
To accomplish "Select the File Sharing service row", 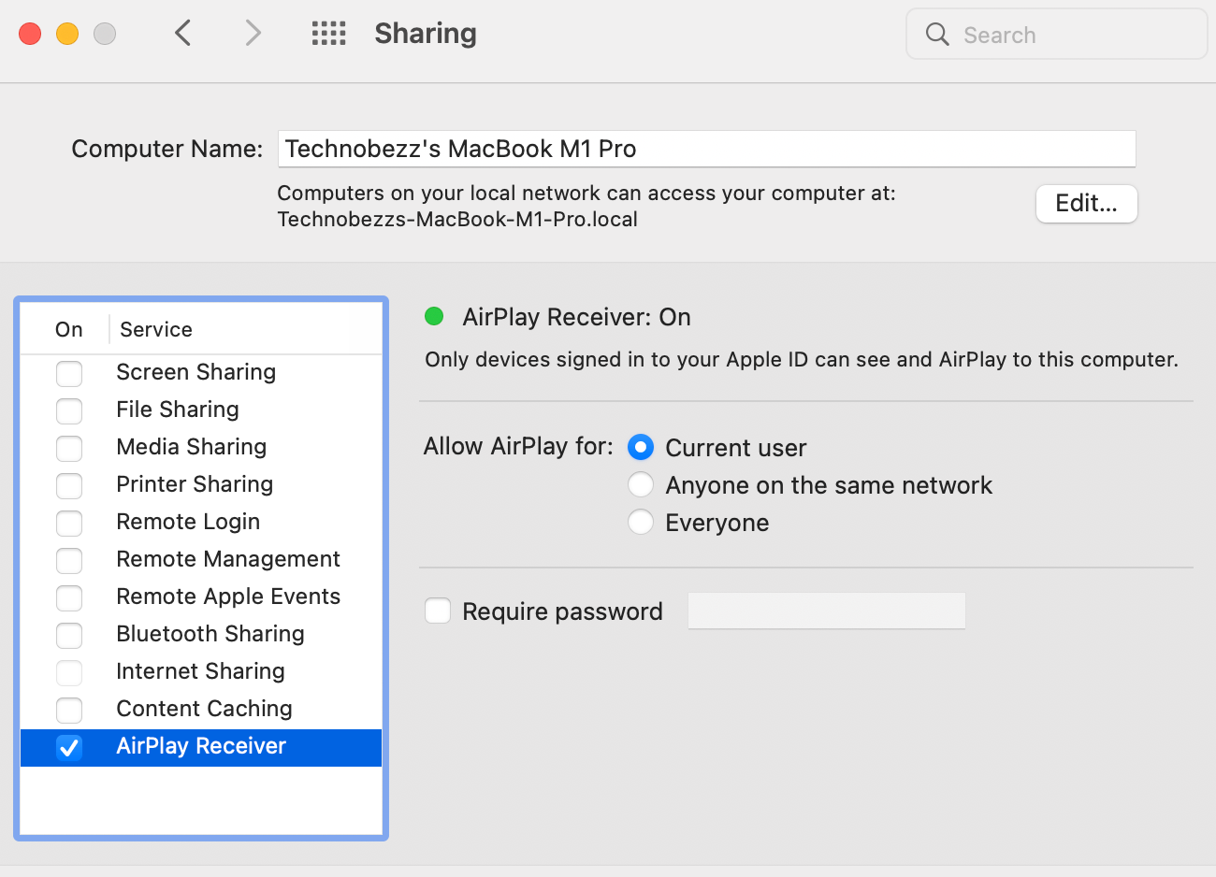I will pyautogui.click(x=201, y=410).
